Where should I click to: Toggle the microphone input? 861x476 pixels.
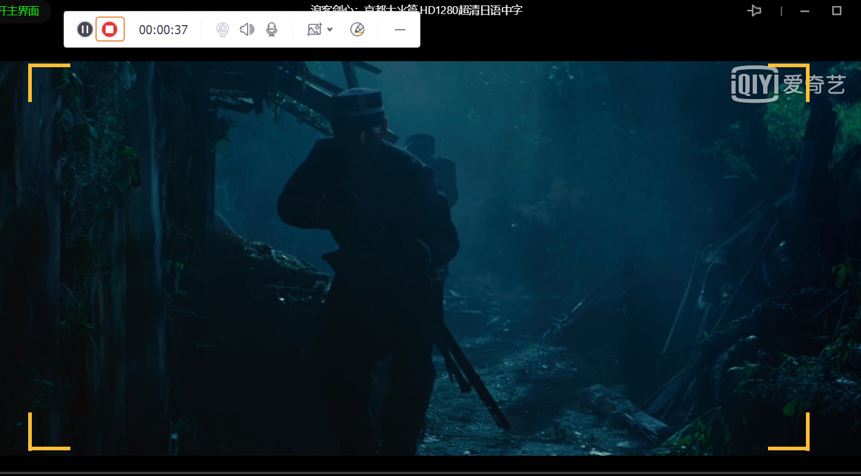[x=272, y=29]
